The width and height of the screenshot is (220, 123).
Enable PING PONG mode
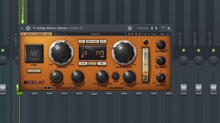(x=92, y=41)
